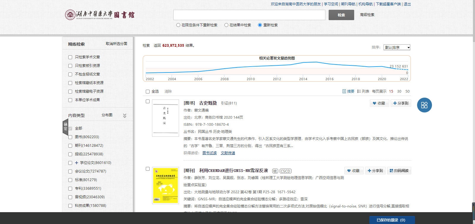The image size is (475, 224).
Task: Click the 分享到 plus icon for 古史甄微
Action: pos(395,103)
